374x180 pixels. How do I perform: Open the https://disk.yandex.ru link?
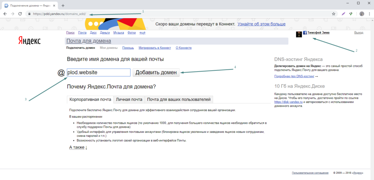pos(289,102)
